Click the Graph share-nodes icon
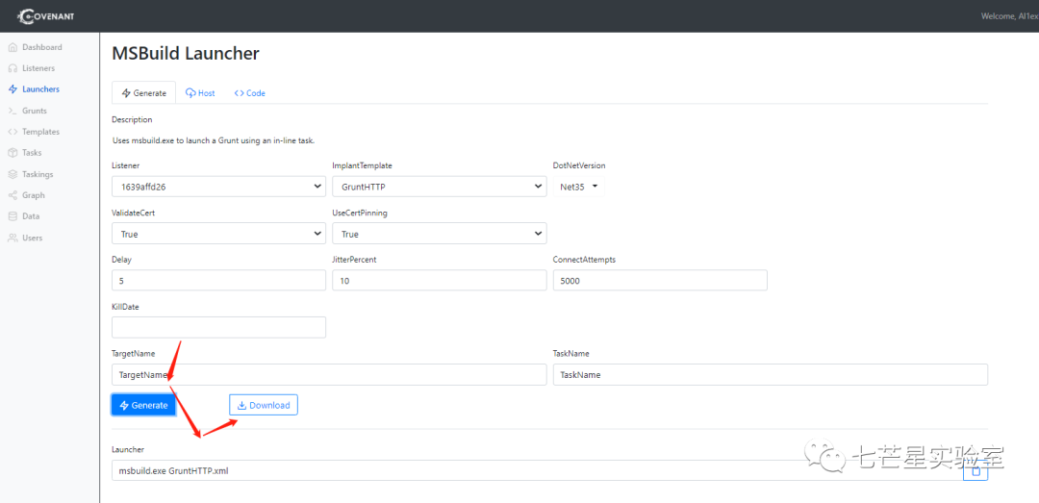Screen dimensions: 1039x503 [13, 195]
